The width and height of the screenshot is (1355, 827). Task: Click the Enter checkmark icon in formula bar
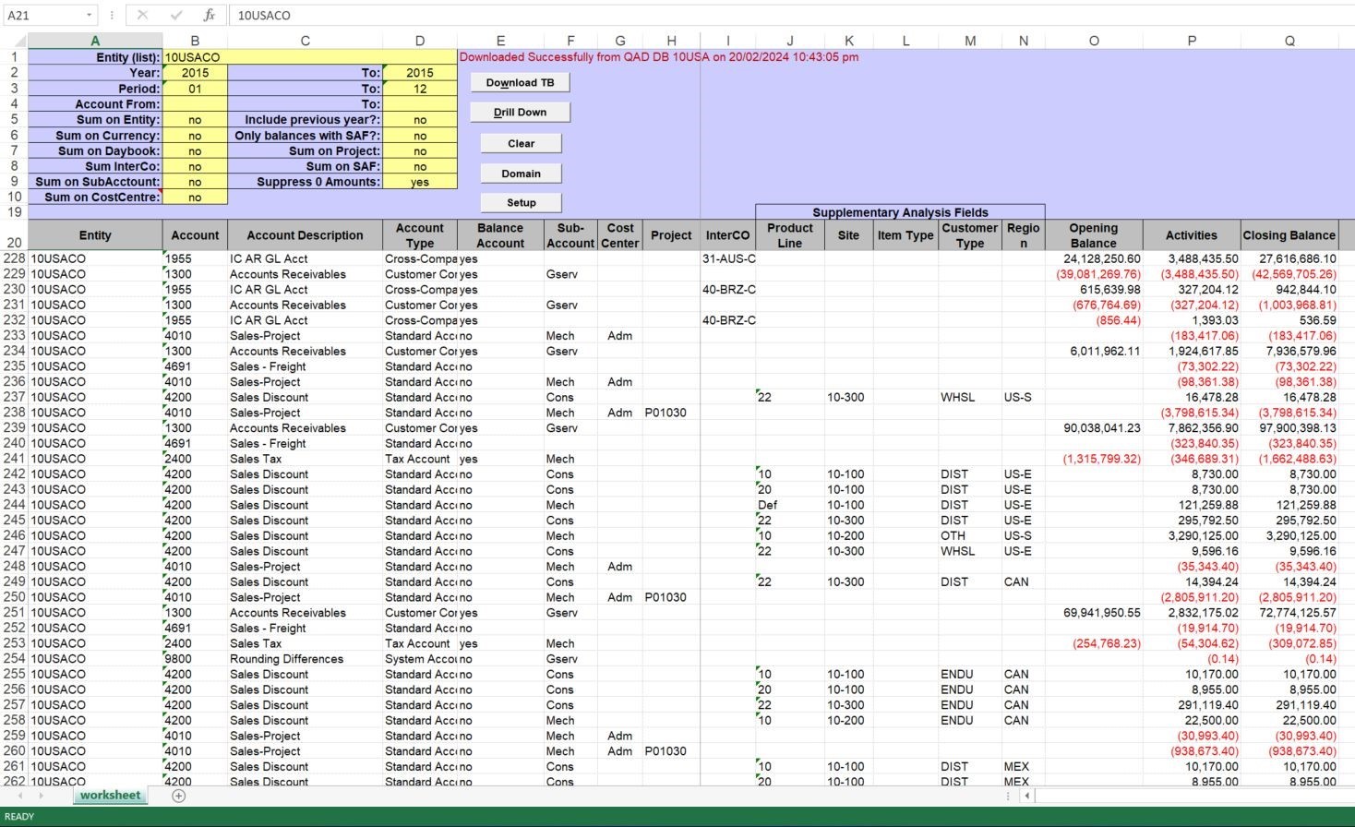[x=175, y=15]
